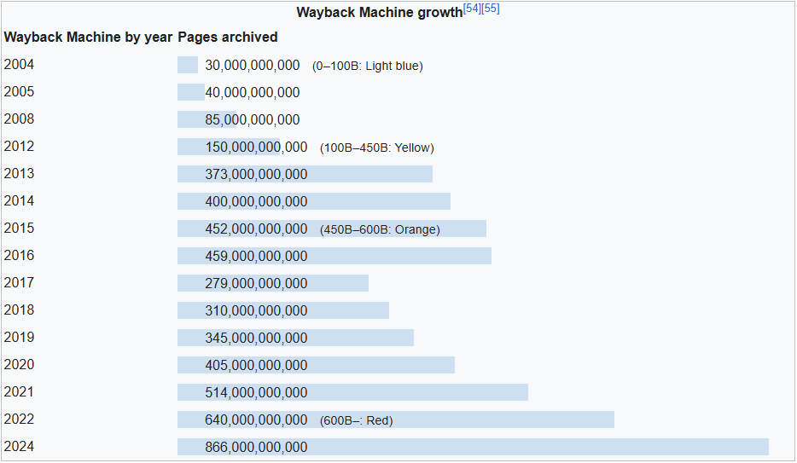
Task: Click the 2016 bar value 459,000,000,000
Action: click(256, 256)
